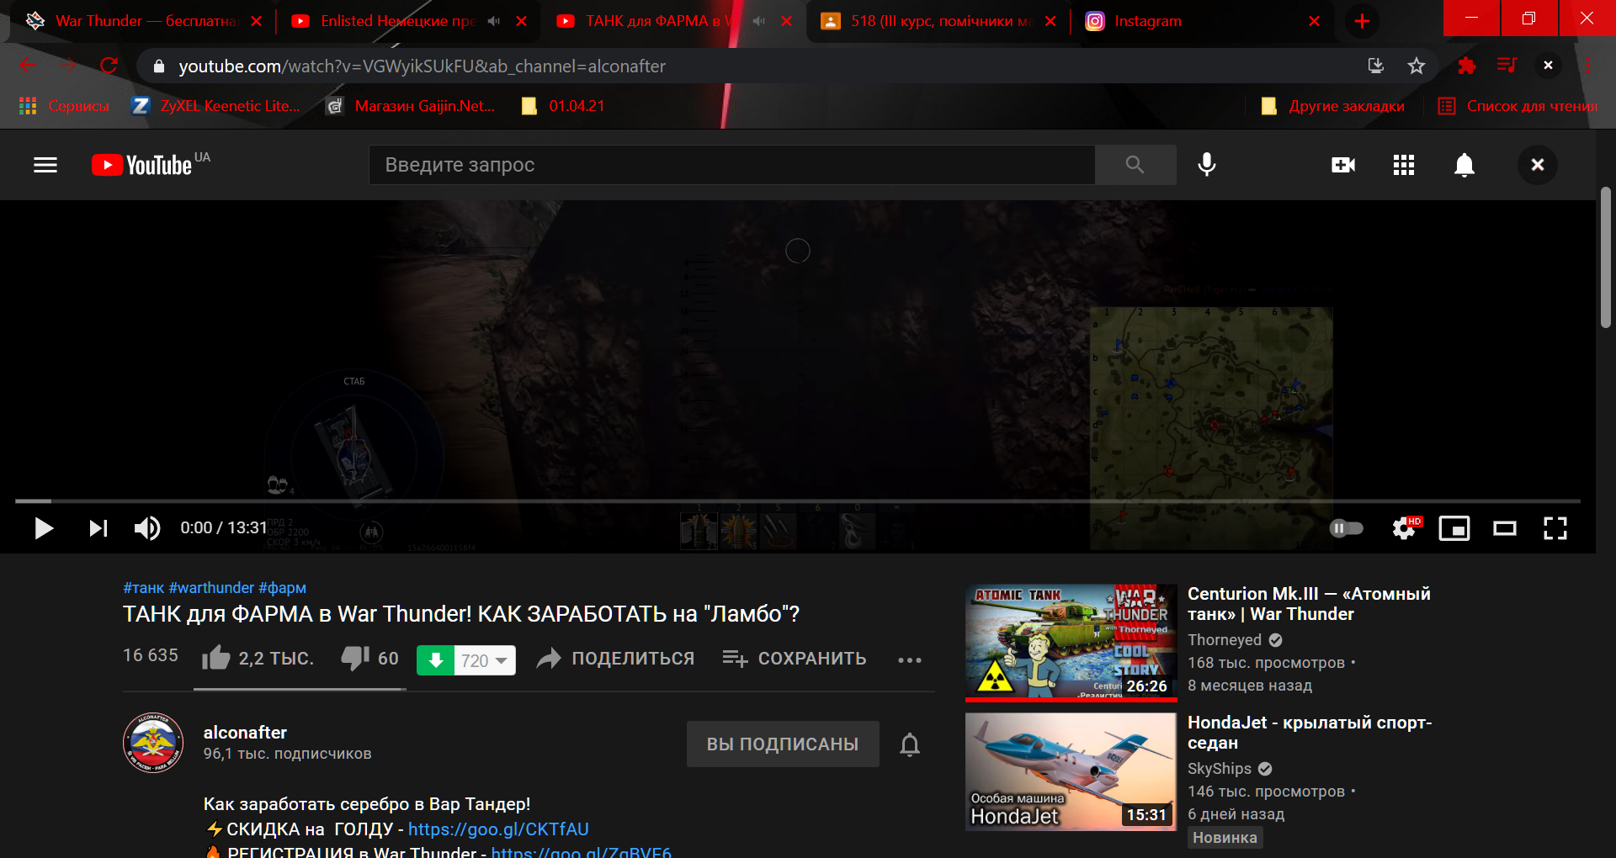
Task: Open Centurion Mk.III video thumbnail
Action: click(1071, 643)
